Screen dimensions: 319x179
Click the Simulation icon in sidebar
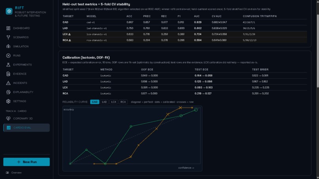coord(8,47)
